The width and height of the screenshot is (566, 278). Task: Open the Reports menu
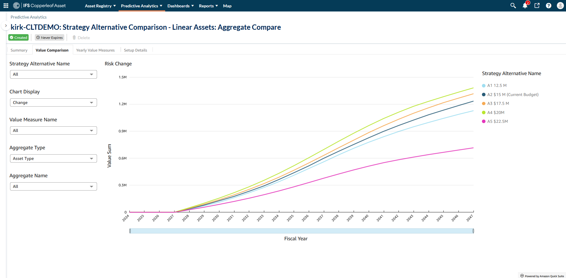pos(208,6)
